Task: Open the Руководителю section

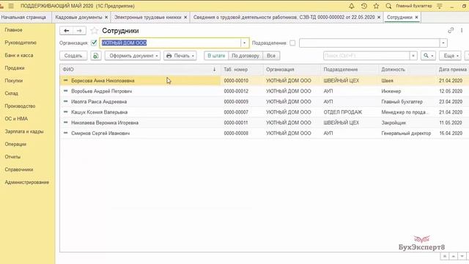Action: (x=21, y=43)
